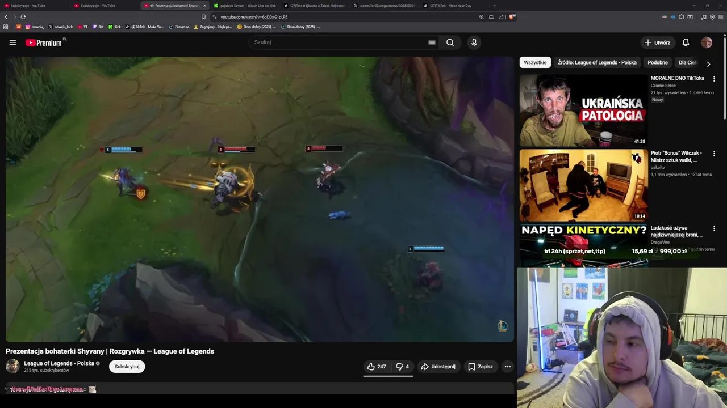Open the Kick bookmark
The image size is (727, 408).
[115, 27]
